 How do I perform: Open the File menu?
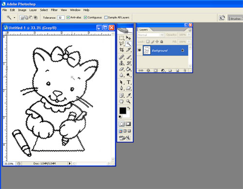[4, 10]
